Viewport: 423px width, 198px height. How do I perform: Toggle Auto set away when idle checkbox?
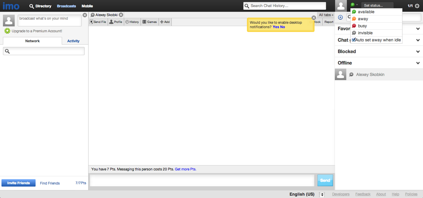pos(354,40)
